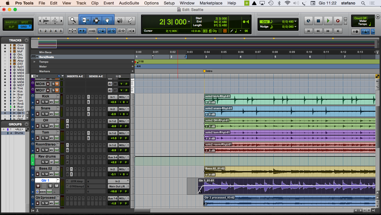This screenshot has width=381, height=215.
Task: Open the Track menu
Action: tap(81, 3)
